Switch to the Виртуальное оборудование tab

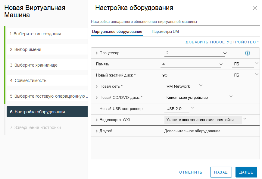(117, 32)
